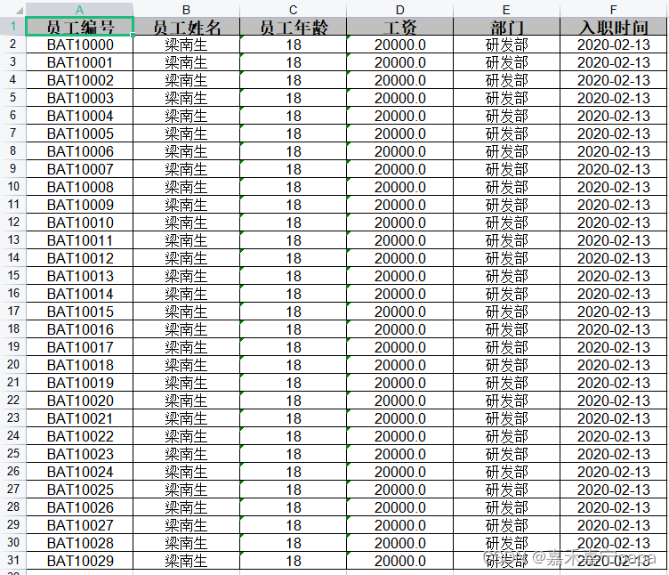
Task: Click the 员工编号 header cell
Action: tap(80, 27)
